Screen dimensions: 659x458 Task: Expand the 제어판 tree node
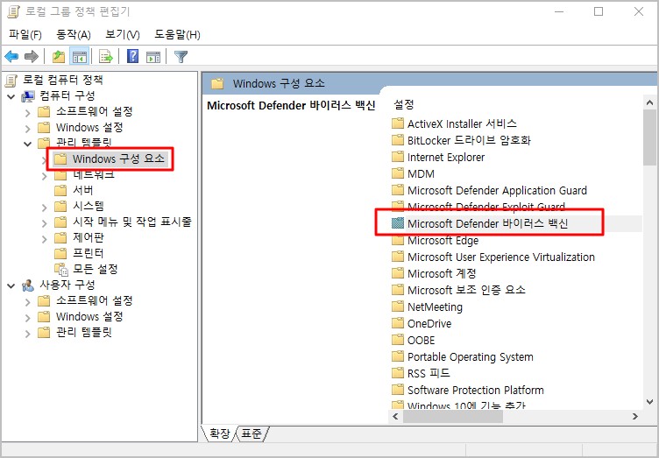point(44,239)
